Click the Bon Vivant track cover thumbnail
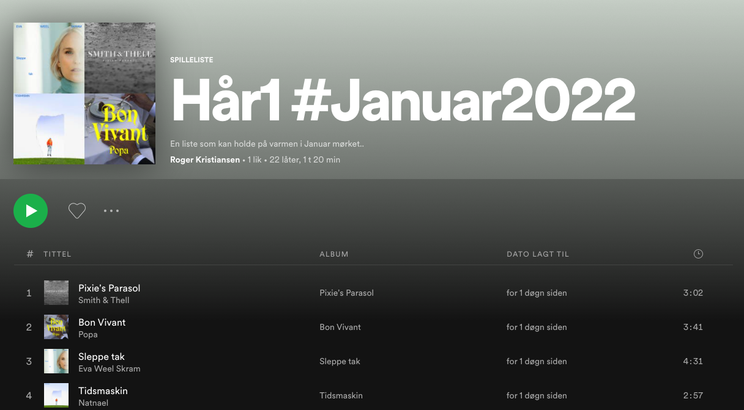 (56, 327)
